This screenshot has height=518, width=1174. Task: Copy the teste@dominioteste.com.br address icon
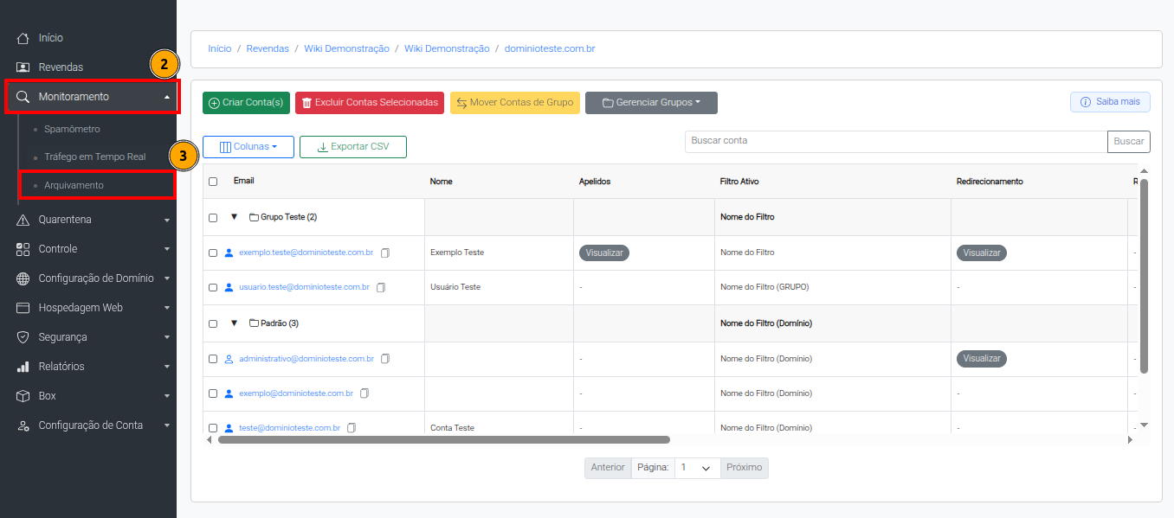[352, 427]
